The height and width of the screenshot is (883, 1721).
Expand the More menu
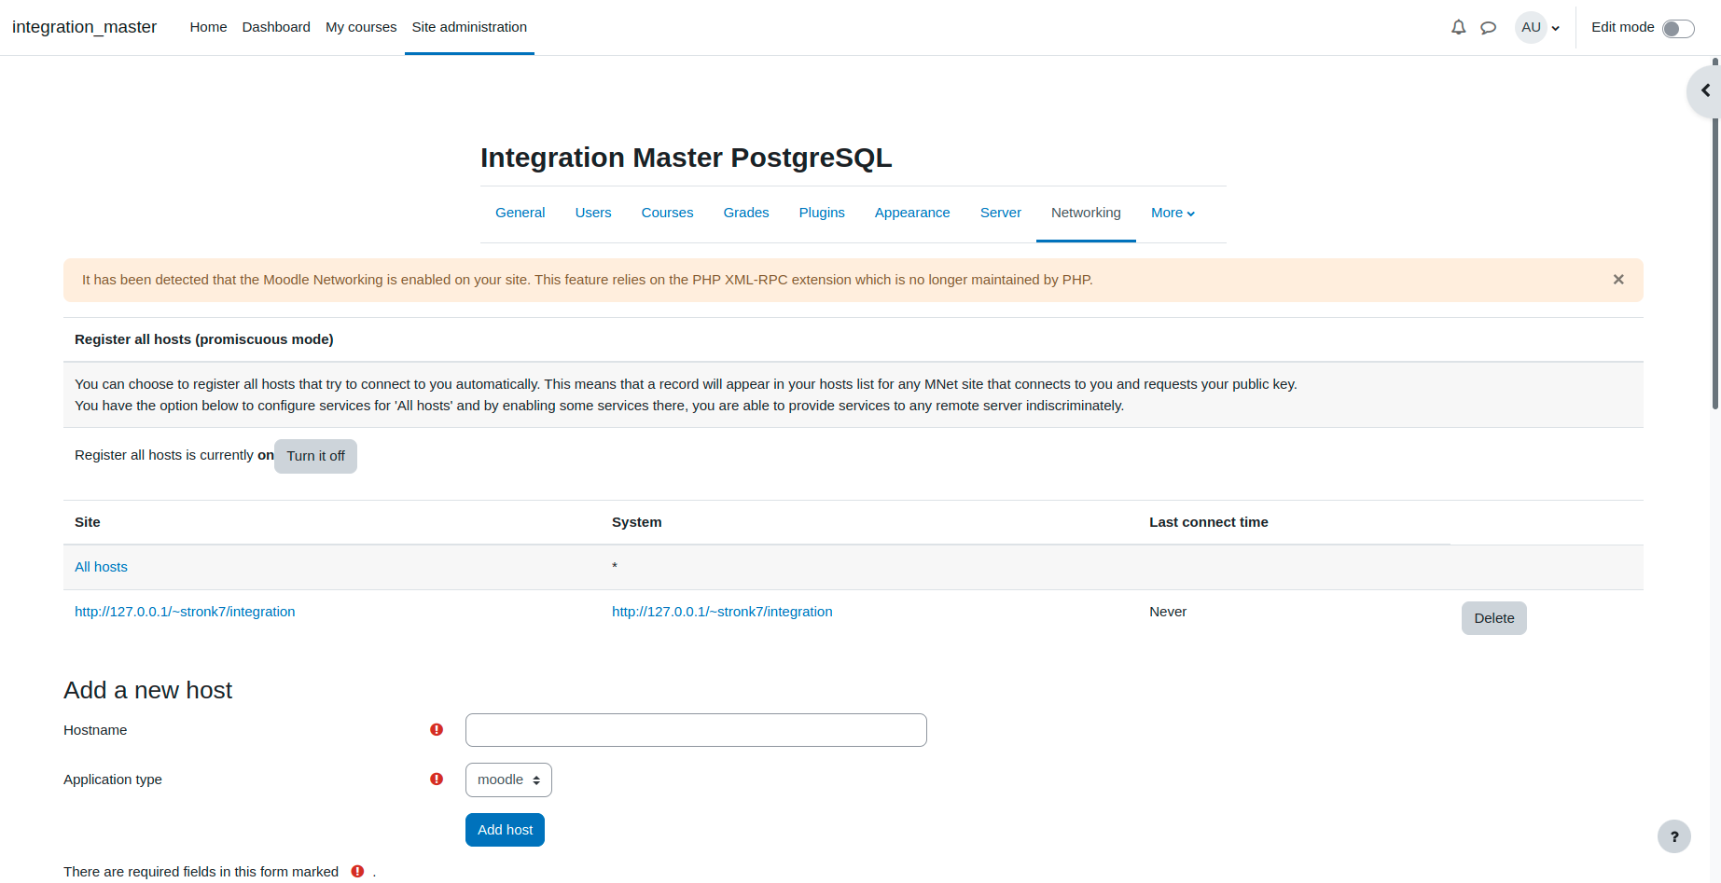[x=1173, y=213]
